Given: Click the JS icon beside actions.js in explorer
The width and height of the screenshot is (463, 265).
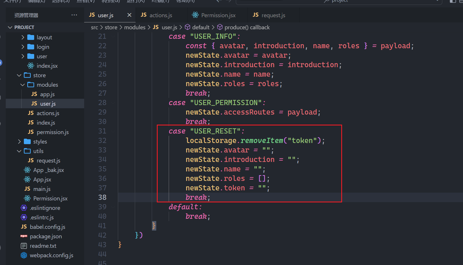Looking at the screenshot, I should (31, 113).
